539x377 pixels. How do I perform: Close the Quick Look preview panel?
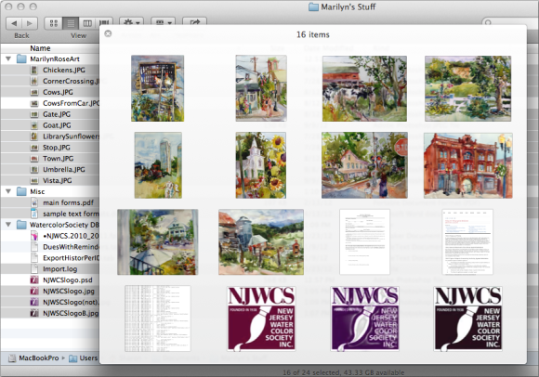[108, 33]
